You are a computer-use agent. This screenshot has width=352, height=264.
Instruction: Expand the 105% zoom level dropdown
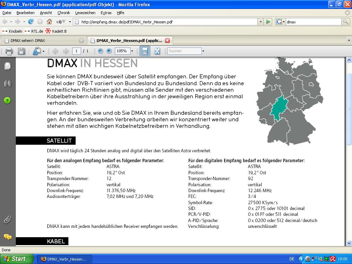(x=132, y=51)
